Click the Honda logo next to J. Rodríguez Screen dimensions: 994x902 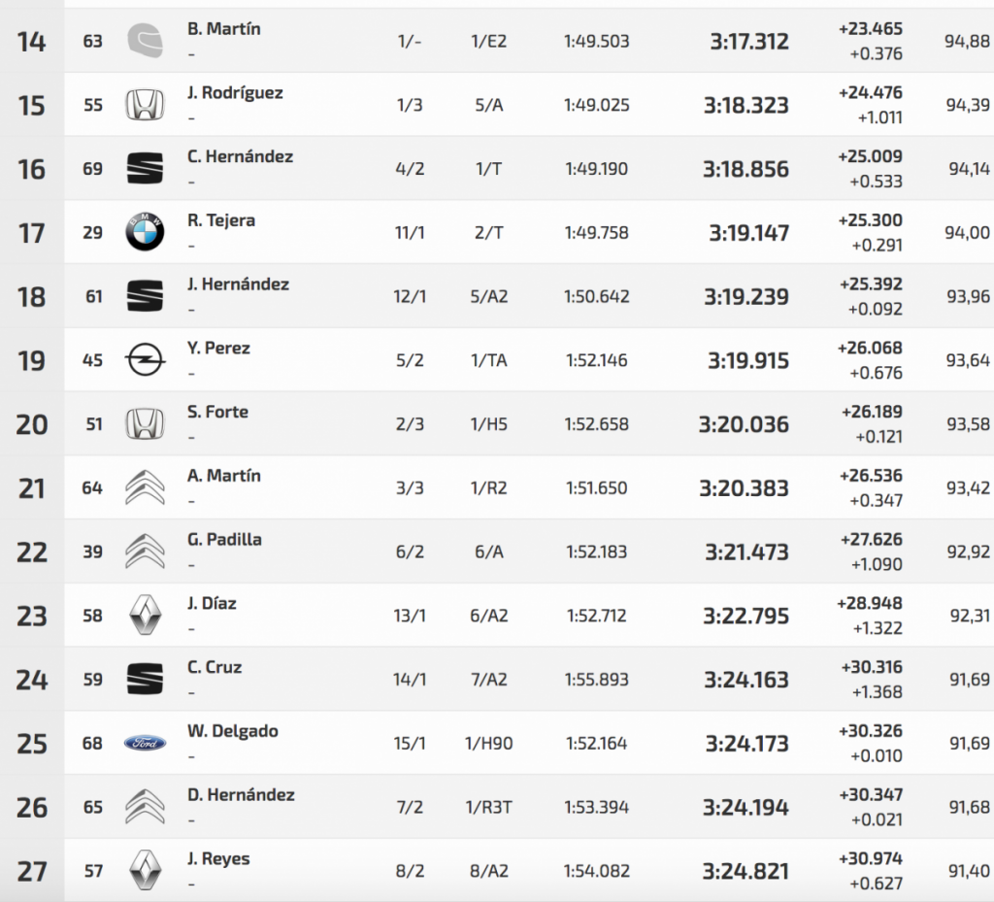click(145, 105)
